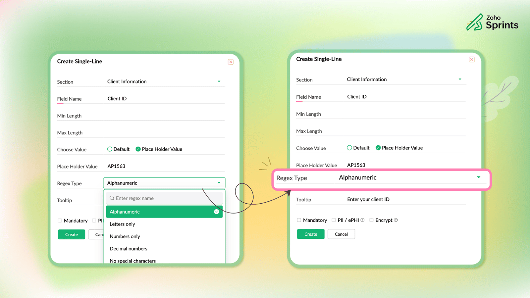530x298 pixels.
Task: Click the PII / ePHI help icon
Action: click(x=362, y=220)
